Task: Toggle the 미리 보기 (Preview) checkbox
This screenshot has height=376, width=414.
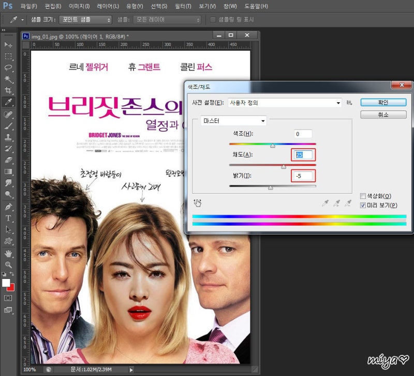Action: point(363,205)
